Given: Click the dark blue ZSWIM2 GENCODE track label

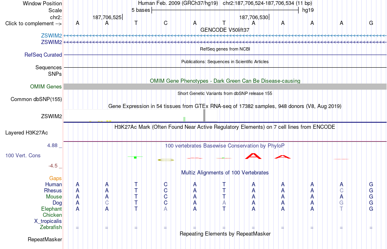Looking at the screenshot, I should click(51, 42).
